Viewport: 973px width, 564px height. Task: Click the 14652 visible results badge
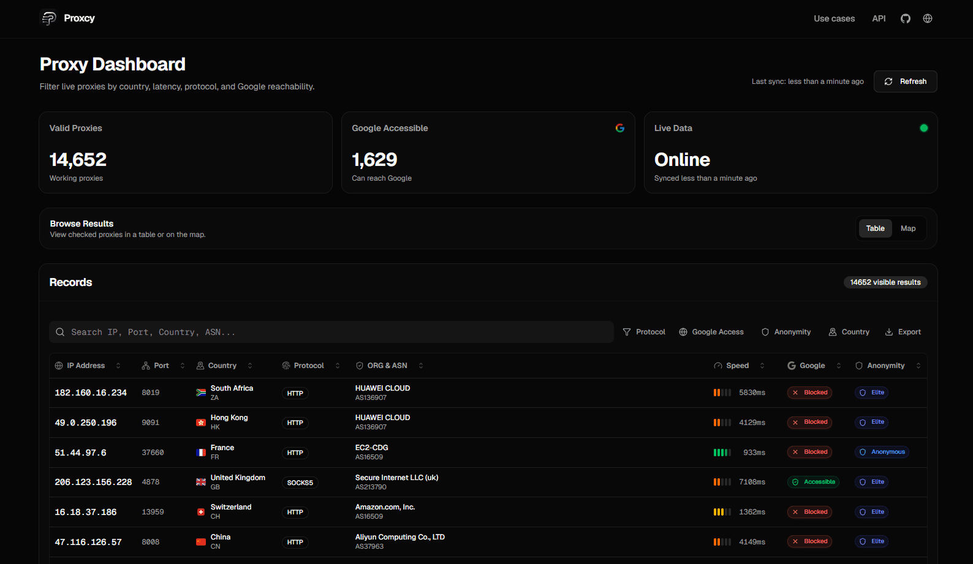point(885,282)
